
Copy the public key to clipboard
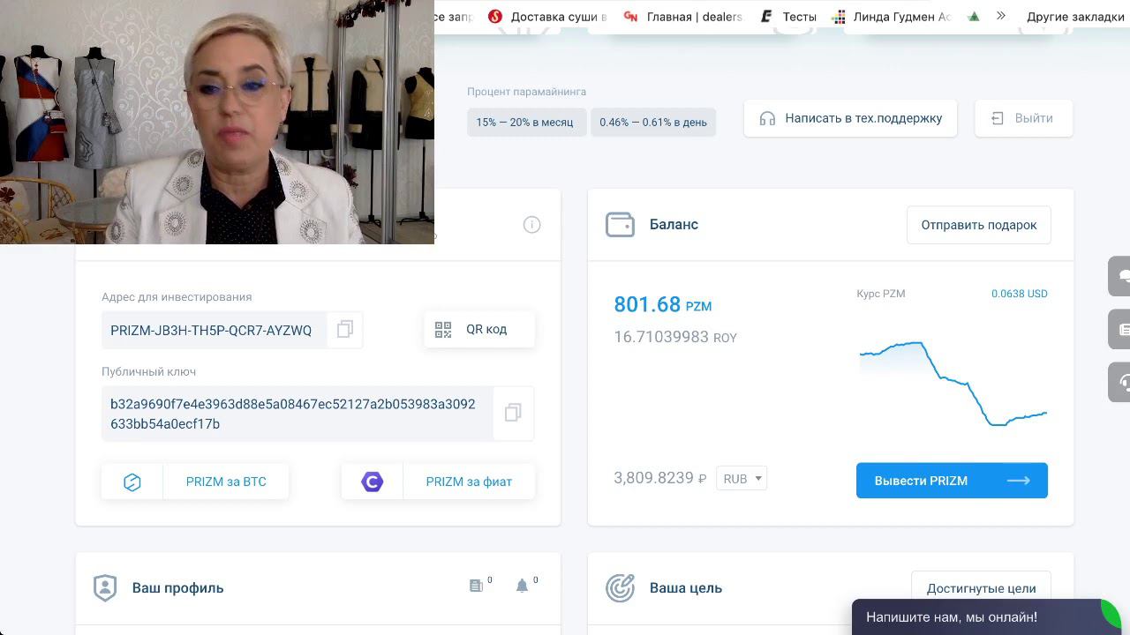513,413
